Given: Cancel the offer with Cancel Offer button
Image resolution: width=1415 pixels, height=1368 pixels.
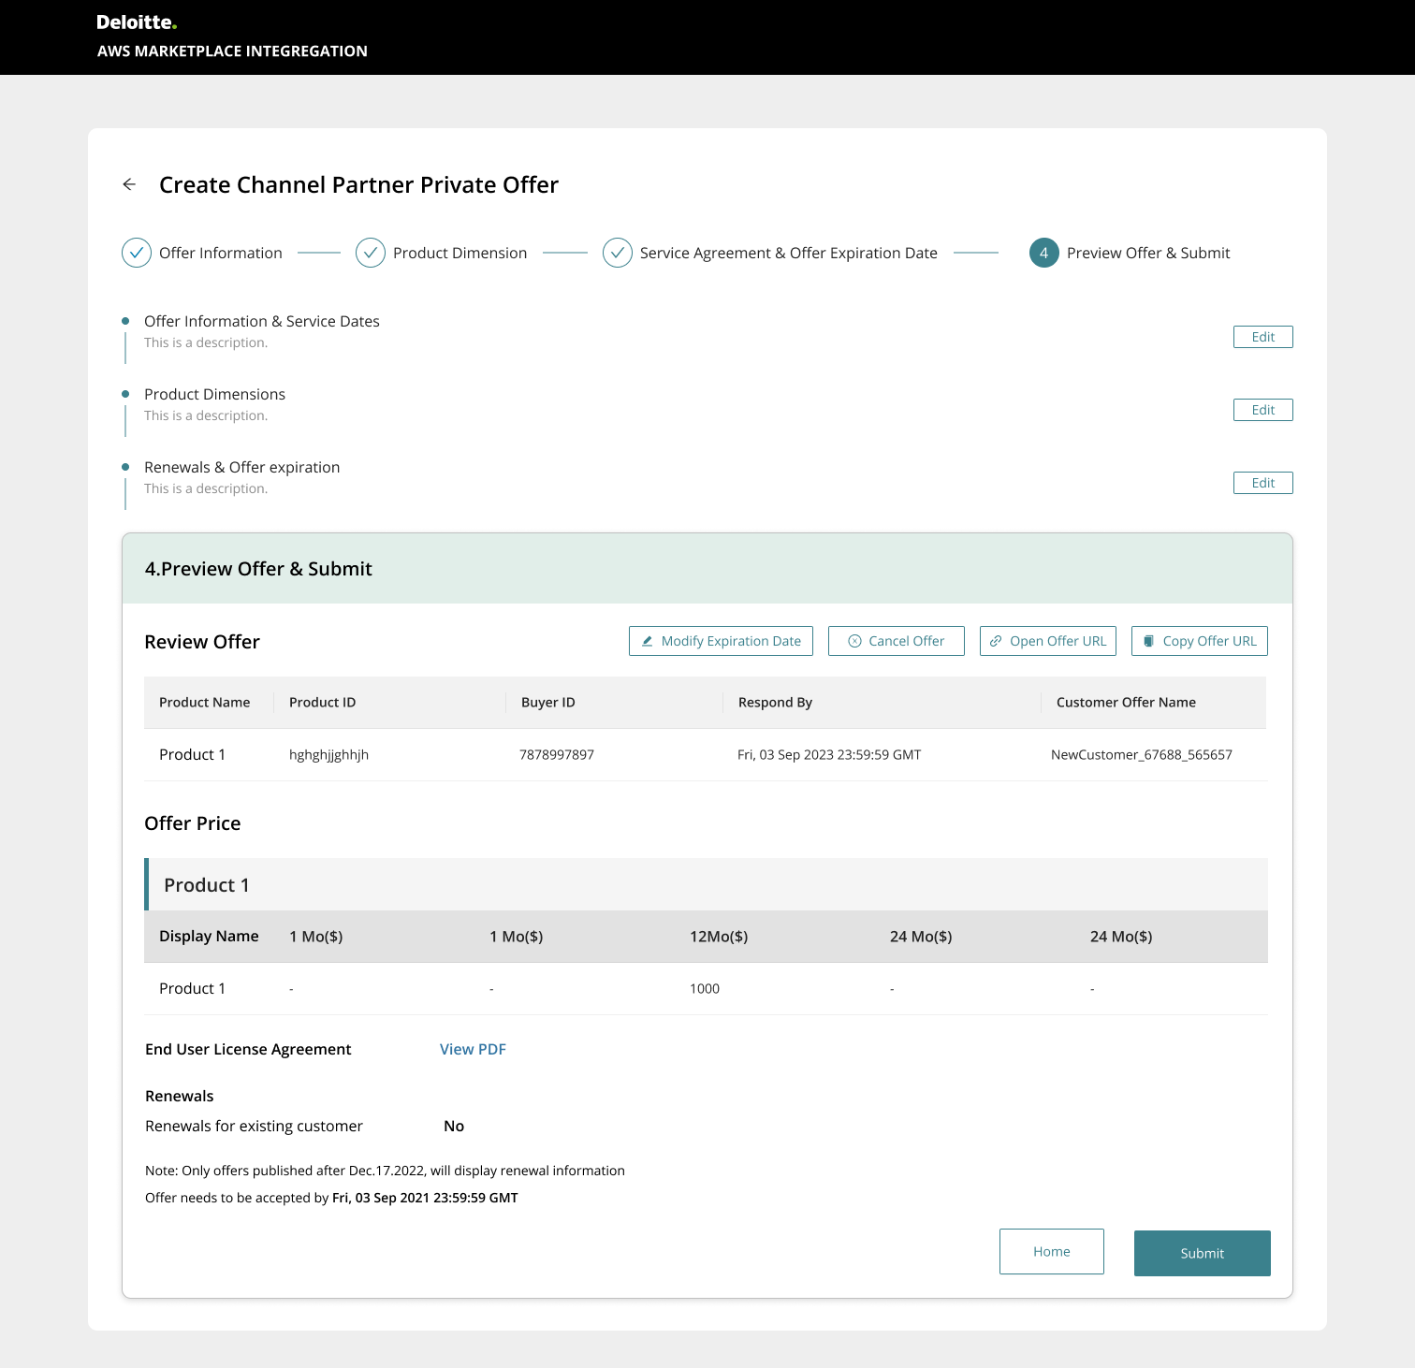Looking at the screenshot, I should 897,641.
